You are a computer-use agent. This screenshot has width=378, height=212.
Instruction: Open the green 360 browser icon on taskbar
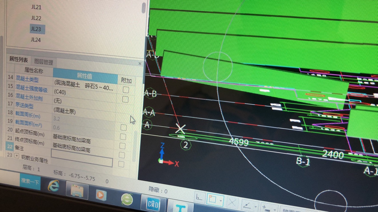pyautogui.click(x=127, y=199)
